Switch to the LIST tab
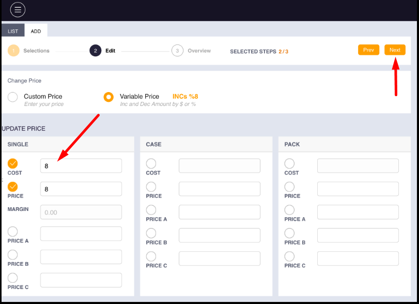 point(13,31)
